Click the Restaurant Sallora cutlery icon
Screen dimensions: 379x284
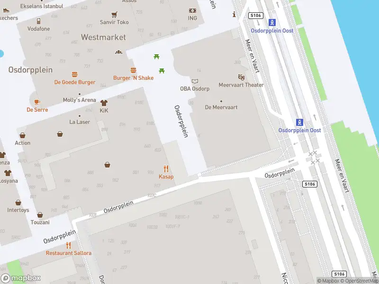coord(69,245)
